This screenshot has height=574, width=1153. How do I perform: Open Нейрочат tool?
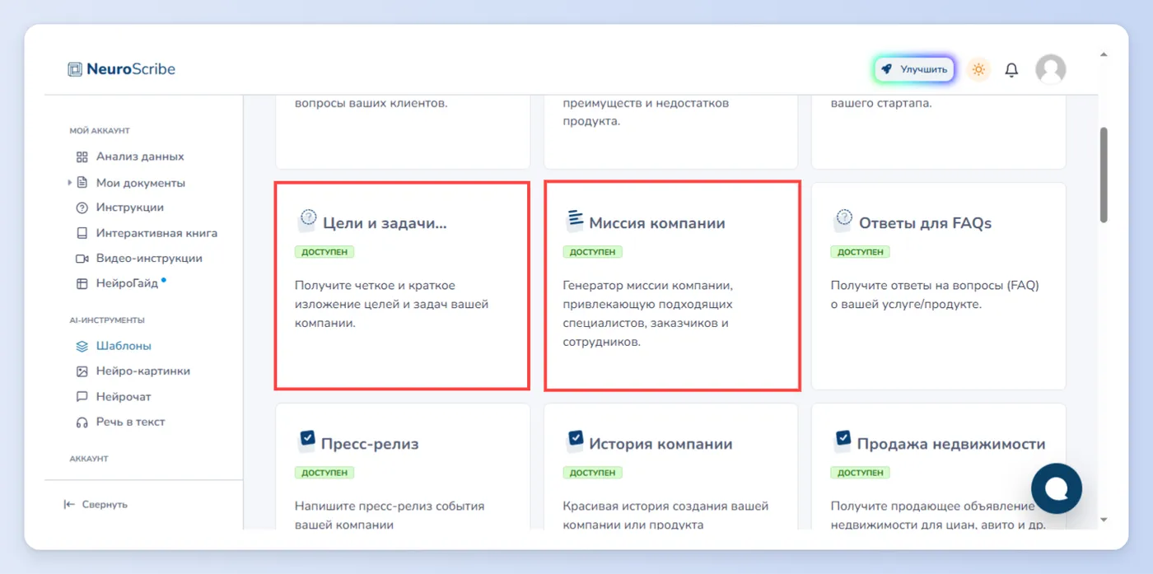coord(124,397)
